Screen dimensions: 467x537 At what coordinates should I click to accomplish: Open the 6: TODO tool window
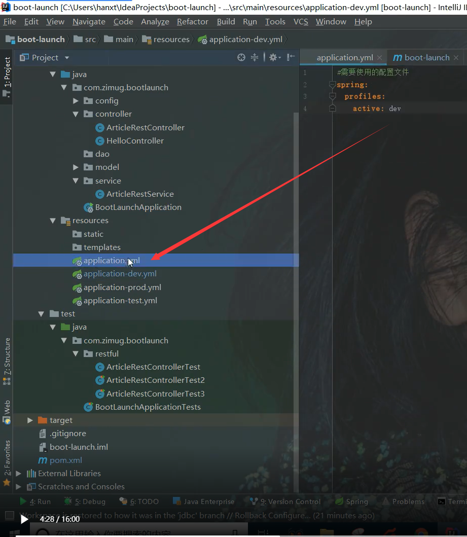(x=139, y=502)
